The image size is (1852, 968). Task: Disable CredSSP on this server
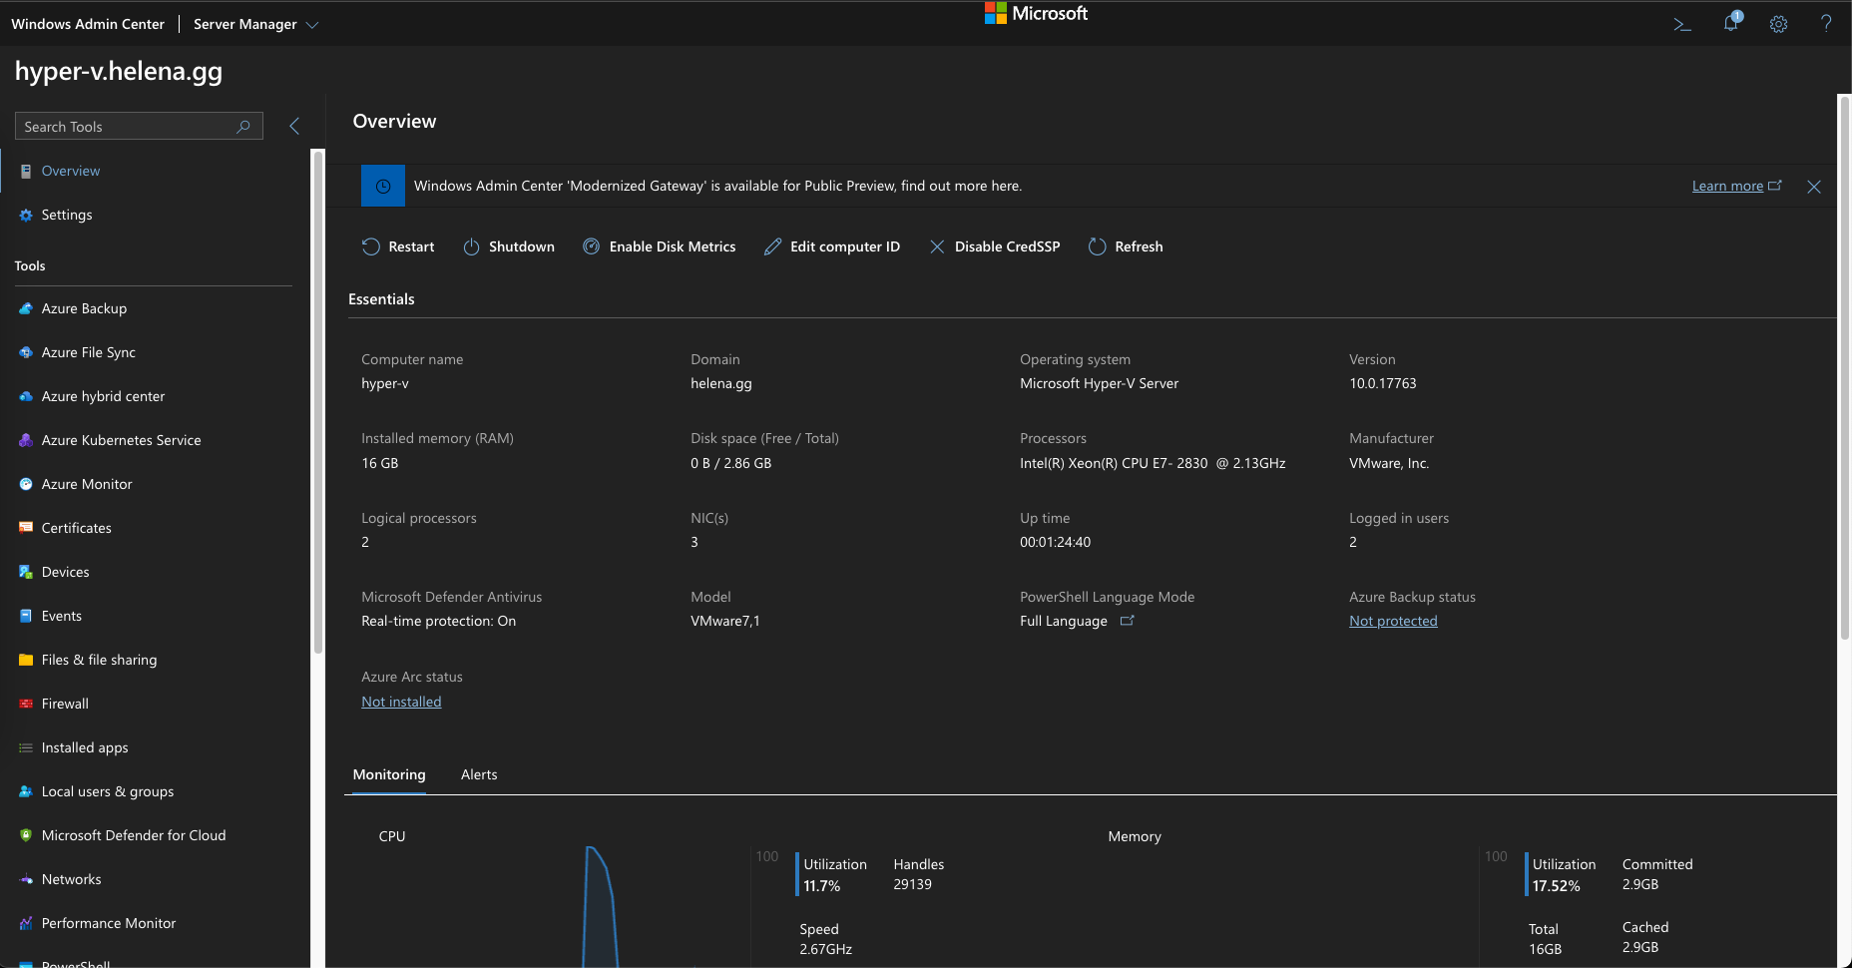(x=995, y=246)
